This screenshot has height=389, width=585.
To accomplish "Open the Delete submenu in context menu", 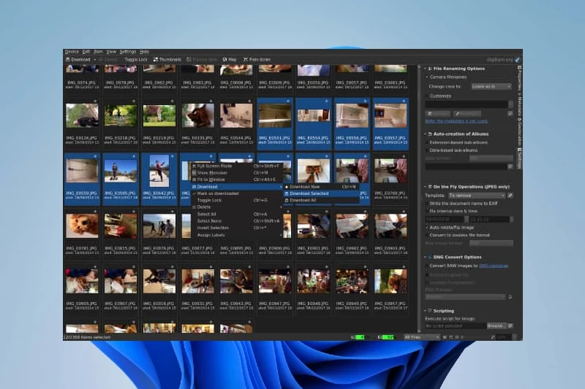I will [x=236, y=207].
